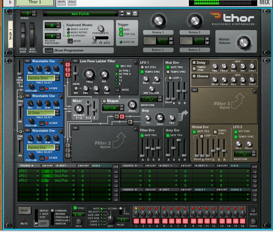Click the MOD WHEEL
The image size is (273, 232).
pyautogui.click(x=32, y=35)
